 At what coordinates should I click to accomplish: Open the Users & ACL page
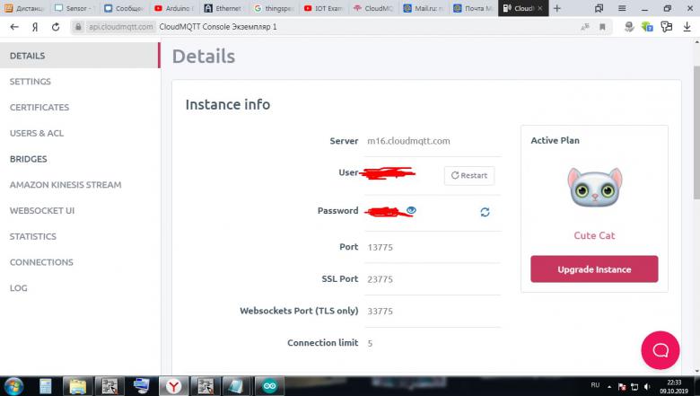click(37, 134)
